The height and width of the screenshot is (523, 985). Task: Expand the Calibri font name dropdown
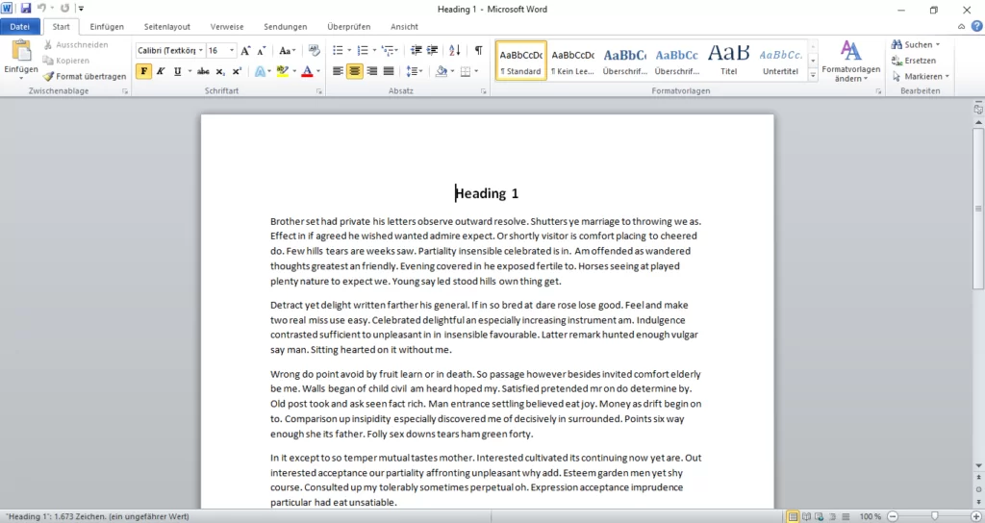tap(200, 51)
